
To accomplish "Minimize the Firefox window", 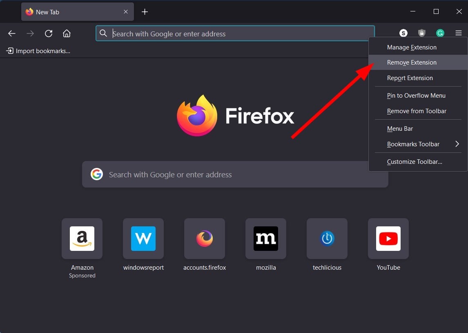I will (x=413, y=11).
